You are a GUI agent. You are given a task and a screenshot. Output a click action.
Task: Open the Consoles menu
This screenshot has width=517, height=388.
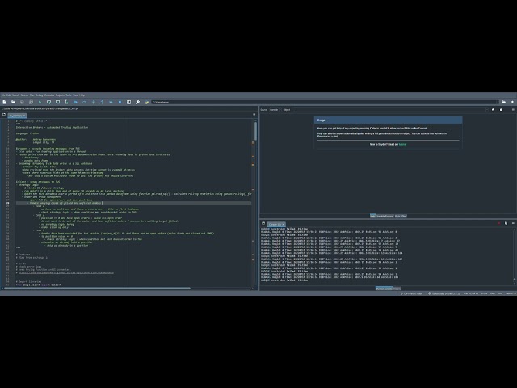[49, 95]
